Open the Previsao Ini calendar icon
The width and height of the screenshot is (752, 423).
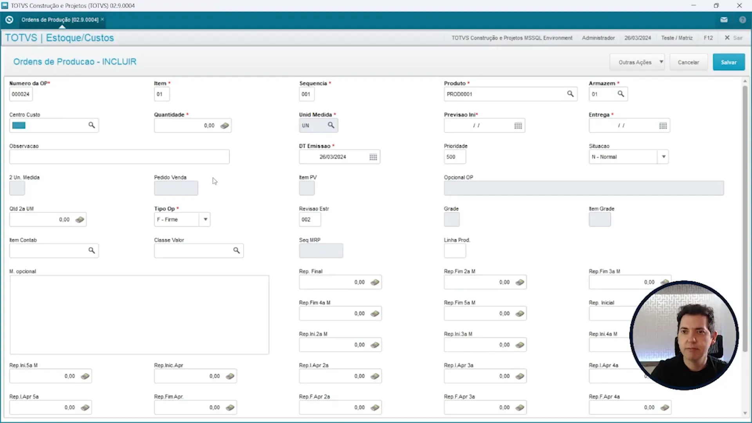(518, 125)
